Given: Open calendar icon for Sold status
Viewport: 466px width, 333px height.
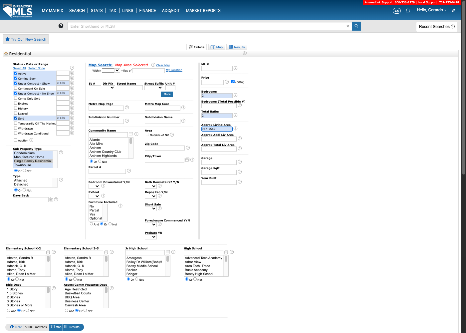Looking at the screenshot, I should point(72,118).
